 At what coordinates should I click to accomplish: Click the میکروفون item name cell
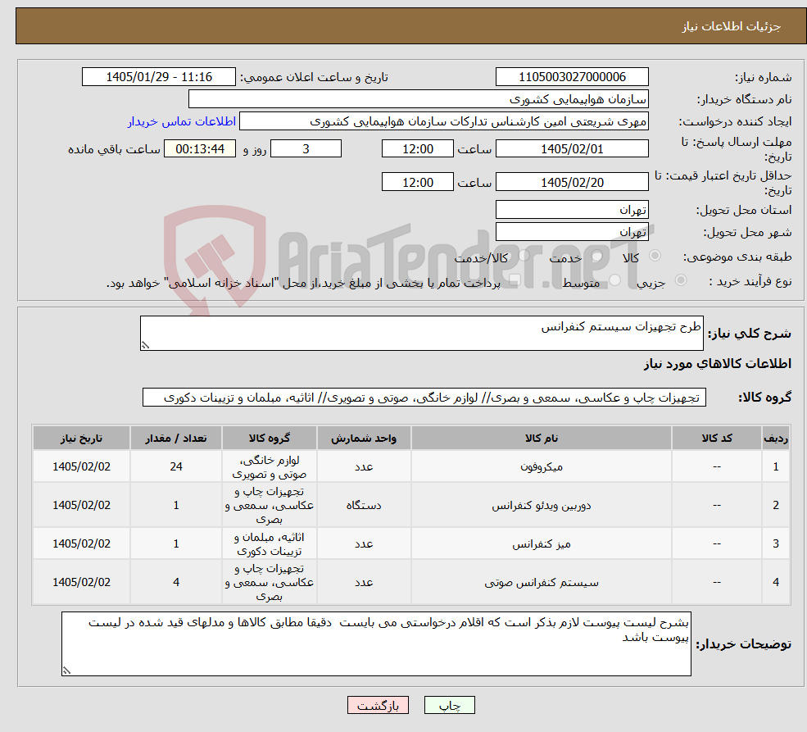tap(541, 466)
